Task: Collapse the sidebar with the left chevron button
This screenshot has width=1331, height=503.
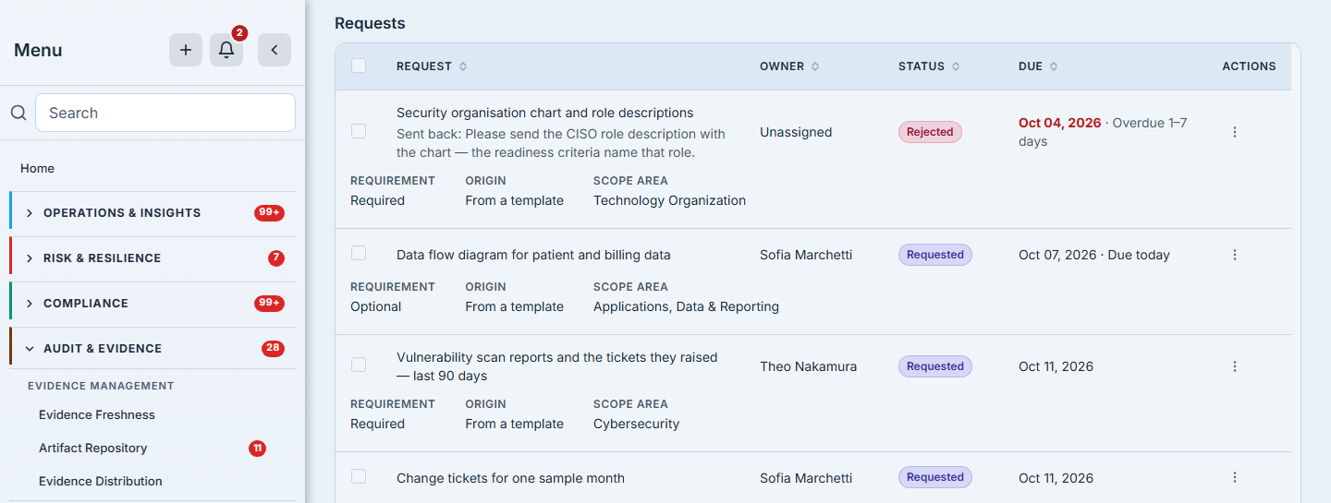Action: coord(275,50)
